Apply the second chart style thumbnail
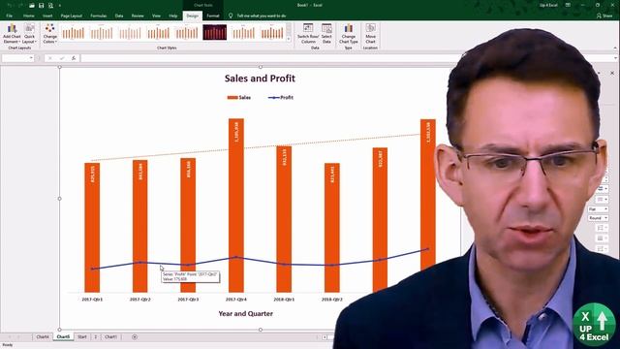Image resolution: width=620 pixels, height=349 pixels. [x=102, y=32]
